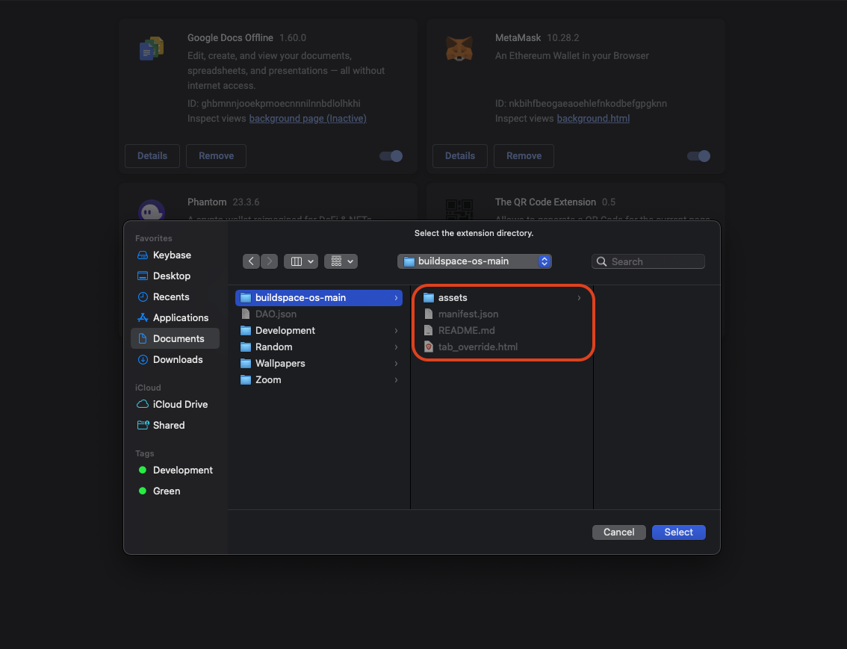The width and height of the screenshot is (847, 649).
Task: Click the README.md file
Action: 502,330
